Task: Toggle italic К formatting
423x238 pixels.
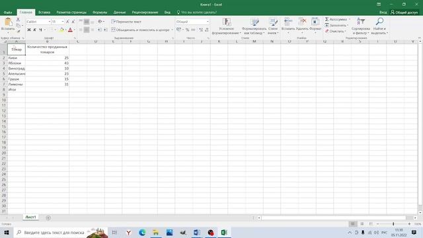Action: [x=34, y=30]
